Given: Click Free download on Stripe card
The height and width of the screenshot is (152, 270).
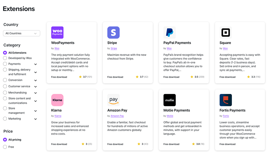Looking at the screenshot, I should pyautogui.click(x=115, y=77).
